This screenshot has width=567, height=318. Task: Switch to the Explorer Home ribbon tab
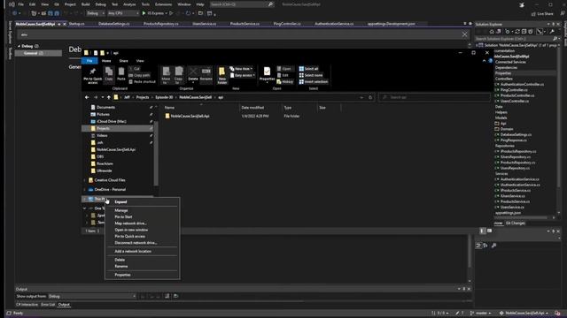click(x=106, y=61)
